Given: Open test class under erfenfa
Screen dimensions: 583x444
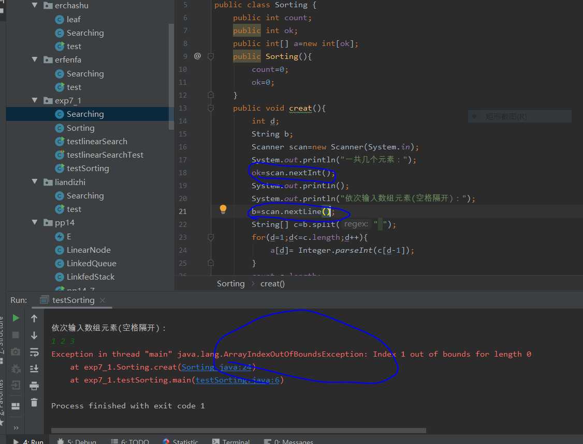Looking at the screenshot, I should pos(74,87).
